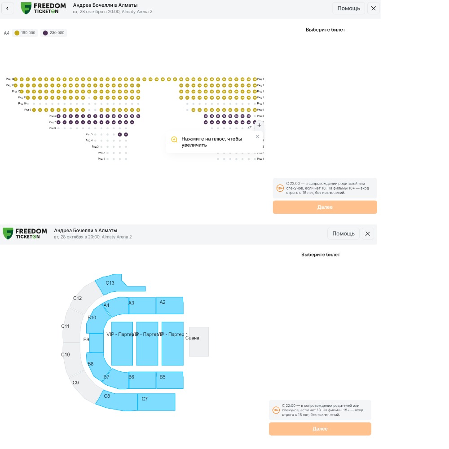
Task: Select sector B10 on the arena map
Action: [x=96, y=321]
